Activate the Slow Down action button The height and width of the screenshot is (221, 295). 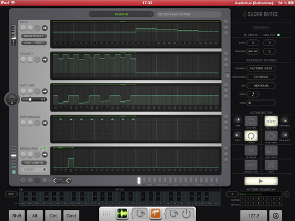[x=271, y=136]
